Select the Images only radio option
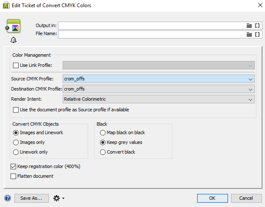265x207 pixels. (x=17, y=142)
